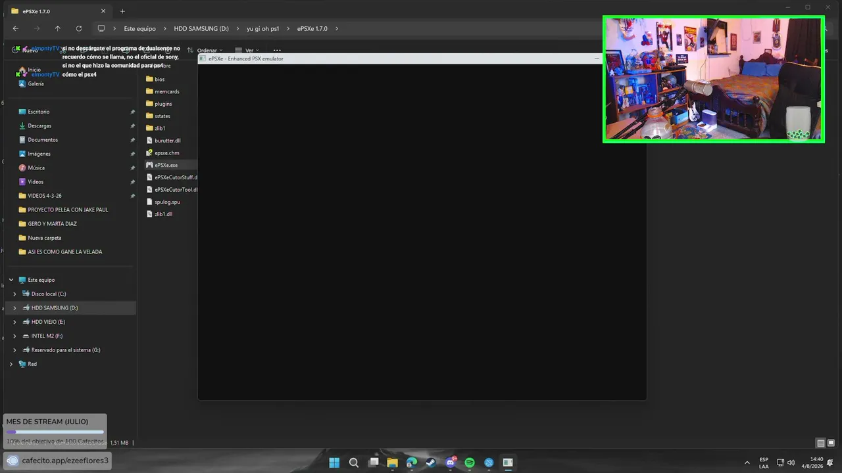The width and height of the screenshot is (842, 473).
Task: Open Discord from the taskbar
Action: [451, 462]
